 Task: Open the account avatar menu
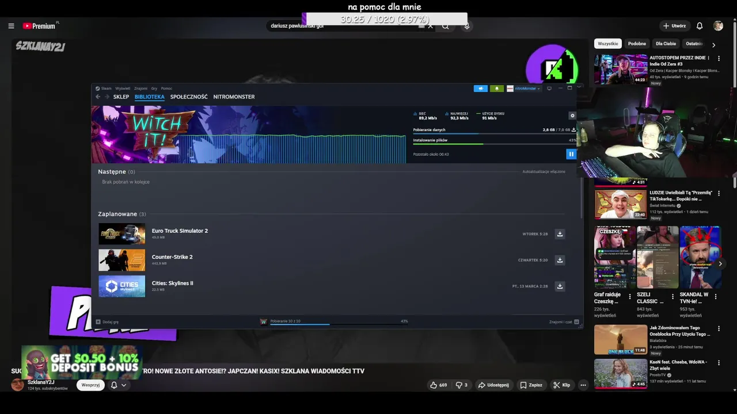[x=718, y=26]
